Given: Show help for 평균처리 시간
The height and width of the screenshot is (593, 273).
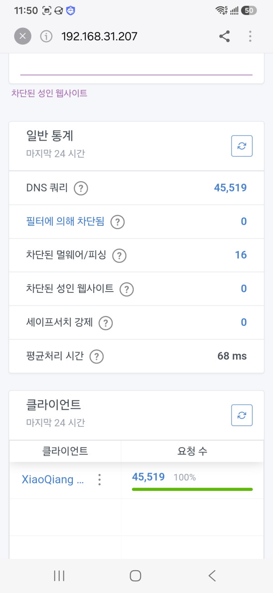Looking at the screenshot, I should click(x=96, y=357).
